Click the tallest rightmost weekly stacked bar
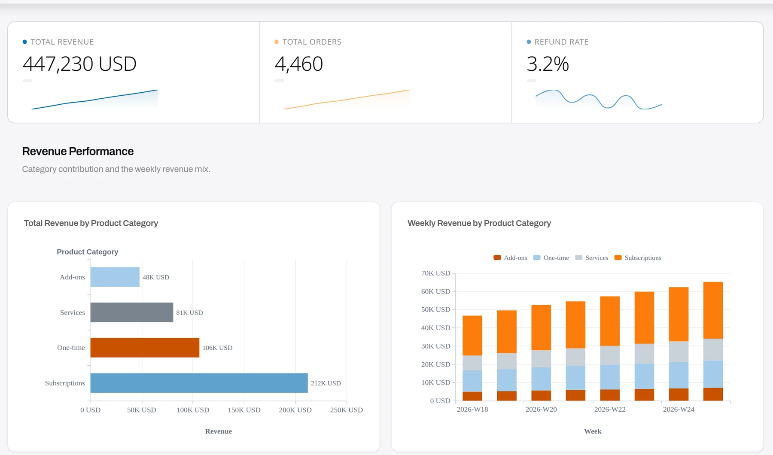 (713, 341)
